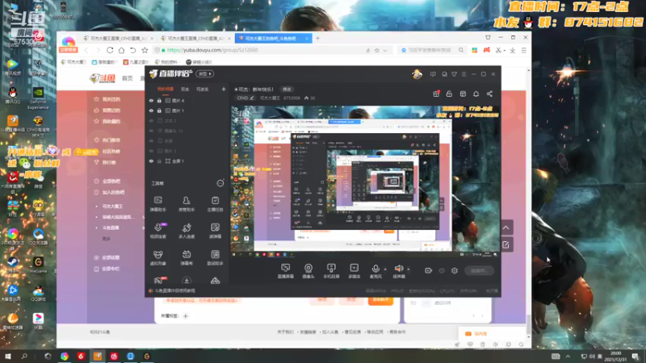Click the orange post button in webpage

coord(380,300)
